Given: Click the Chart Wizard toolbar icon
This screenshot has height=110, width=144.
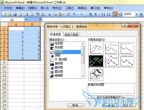Looking at the screenshot, I should click(115, 14).
